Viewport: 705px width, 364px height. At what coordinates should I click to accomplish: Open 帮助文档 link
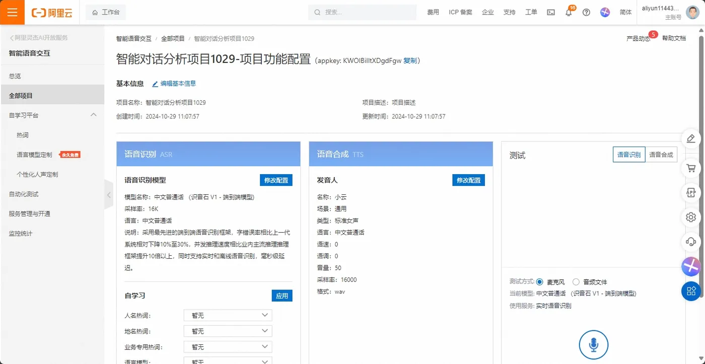(674, 38)
